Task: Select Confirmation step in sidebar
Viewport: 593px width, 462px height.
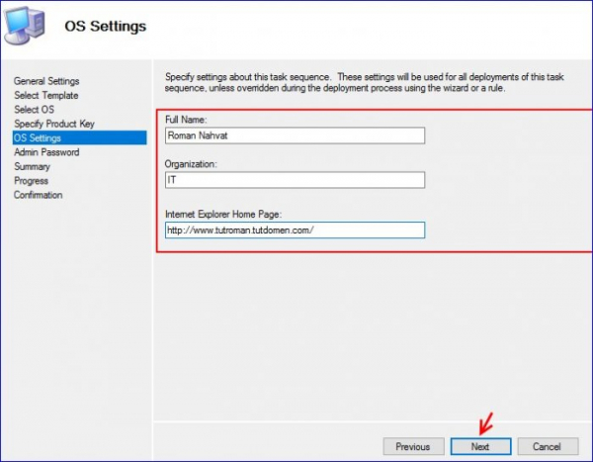Action: click(38, 195)
